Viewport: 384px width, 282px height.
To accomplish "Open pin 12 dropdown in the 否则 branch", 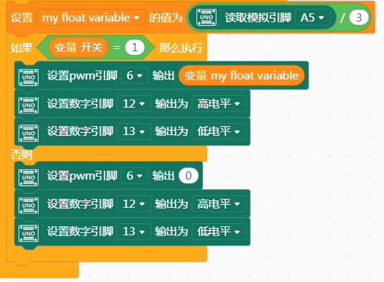I will coord(133,204).
